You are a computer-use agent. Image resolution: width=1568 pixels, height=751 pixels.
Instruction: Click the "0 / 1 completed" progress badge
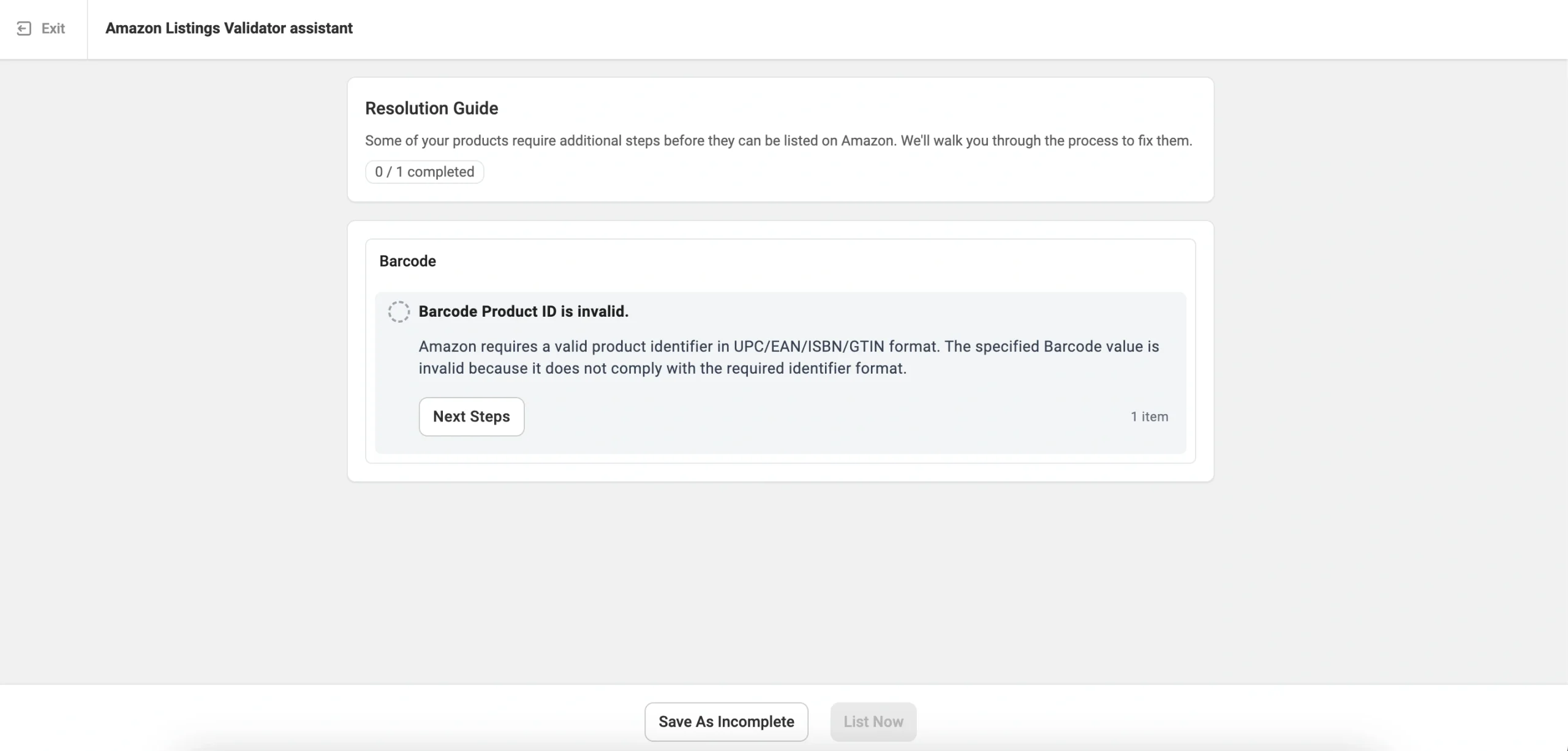(424, 172)
